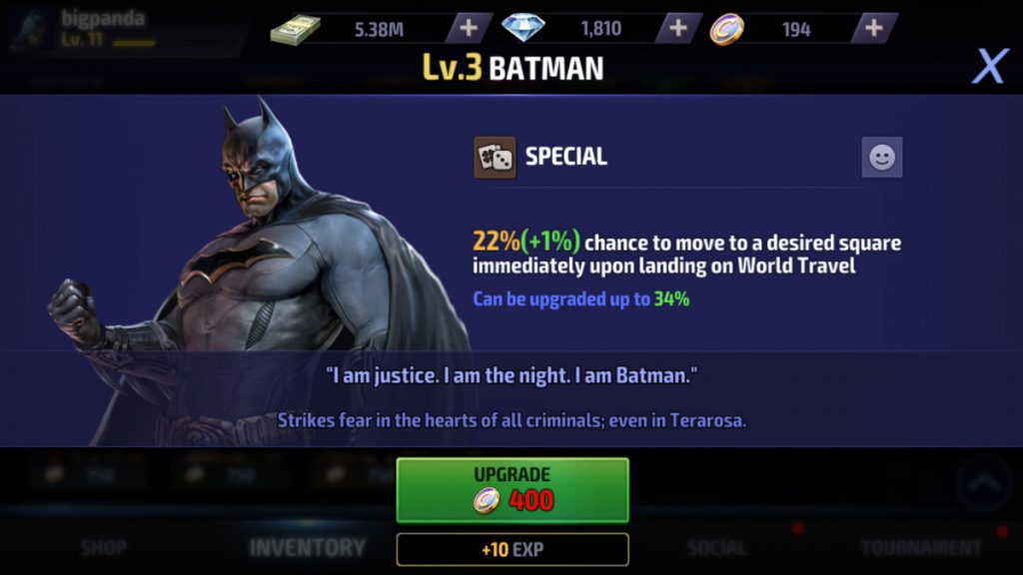Screen dimensions: 1023x575
Task: Tap the Special ability dice icon
Action: tap(495, 157)
